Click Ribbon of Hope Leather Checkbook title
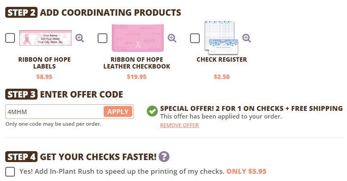The width and height of the screenshot is (347, 181). click(x=137, y=63)
